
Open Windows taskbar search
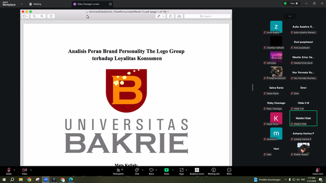[x=12, y=179]
